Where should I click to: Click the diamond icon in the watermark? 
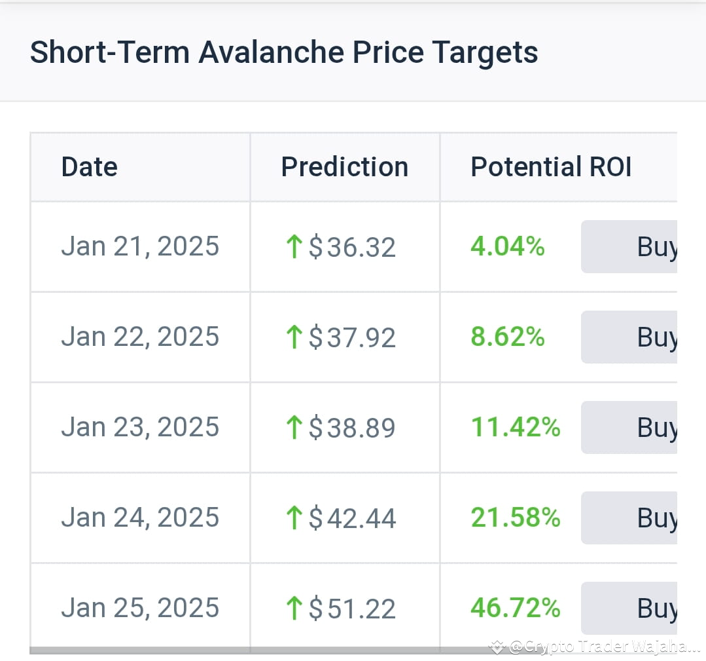[x=496, y=646]
